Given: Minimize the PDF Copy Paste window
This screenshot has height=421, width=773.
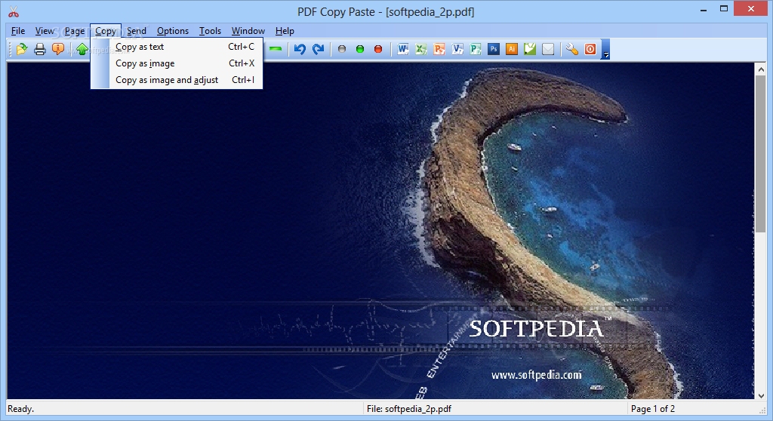Looking at the screenshot, I should point(704,9).
